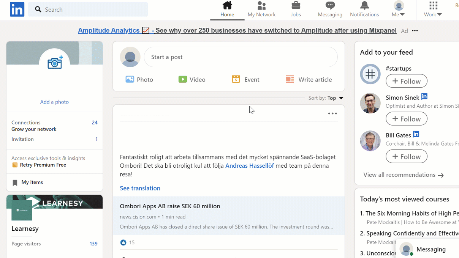Viewport: 459px width, 258px height.
Task: Follow the #startups hashtag
Action: coord(407,81)
